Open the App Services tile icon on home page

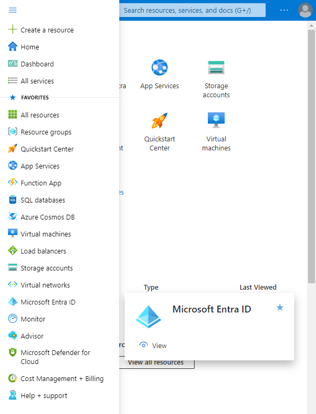click(160, 67)
